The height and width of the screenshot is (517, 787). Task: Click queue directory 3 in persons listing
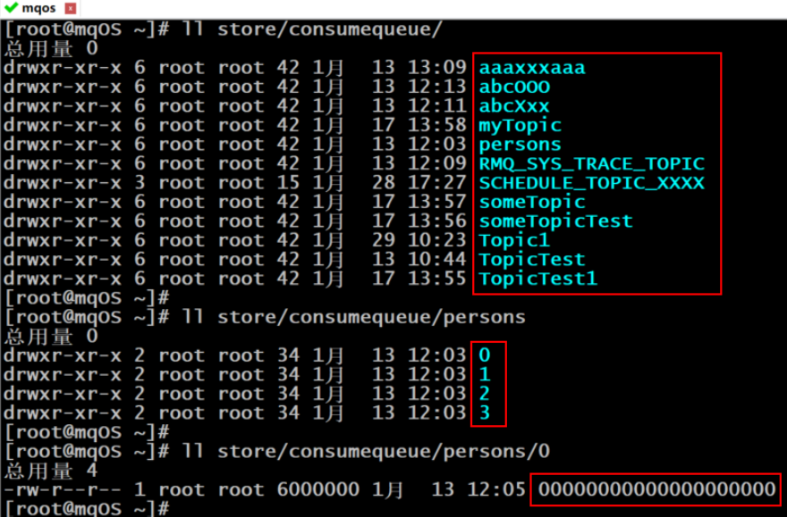point(485,413)
